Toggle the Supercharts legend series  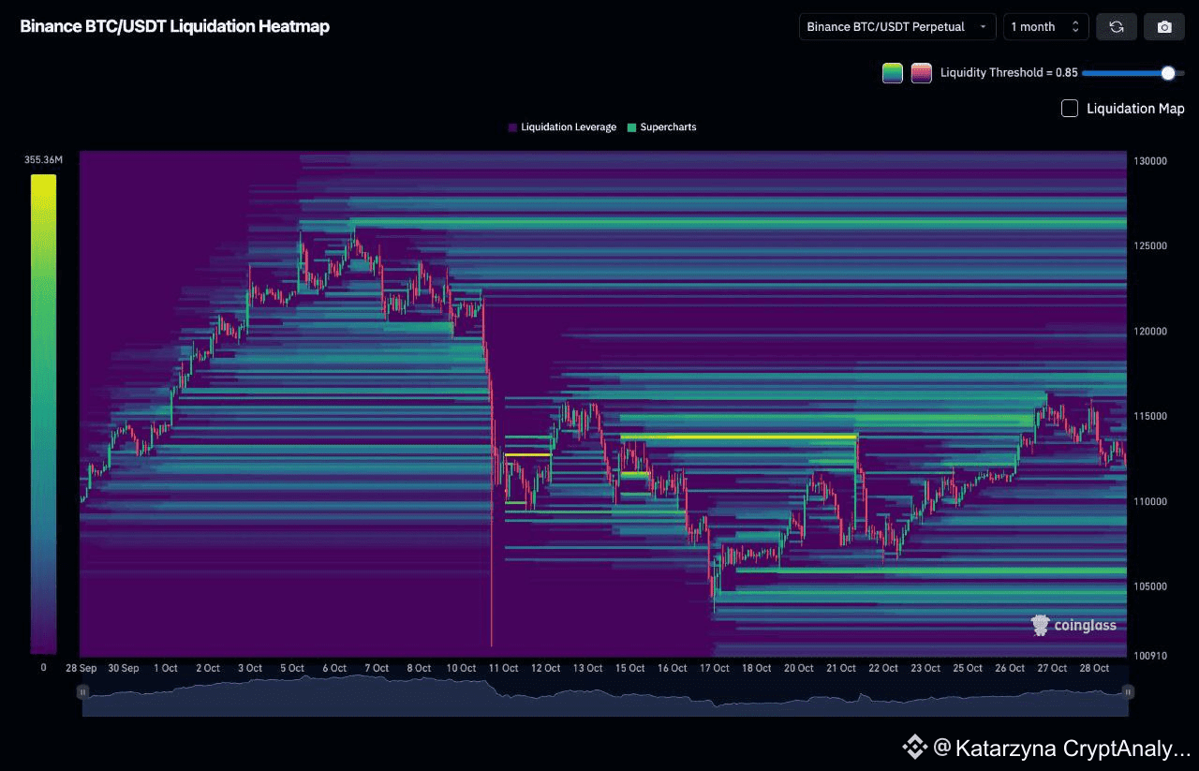tap(661, 127)
